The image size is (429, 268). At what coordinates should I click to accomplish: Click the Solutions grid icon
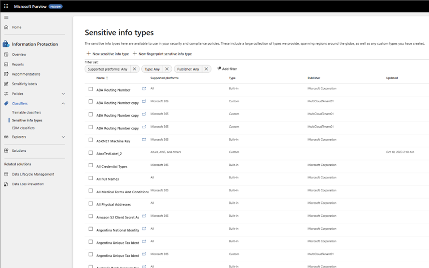click(6, 150)
